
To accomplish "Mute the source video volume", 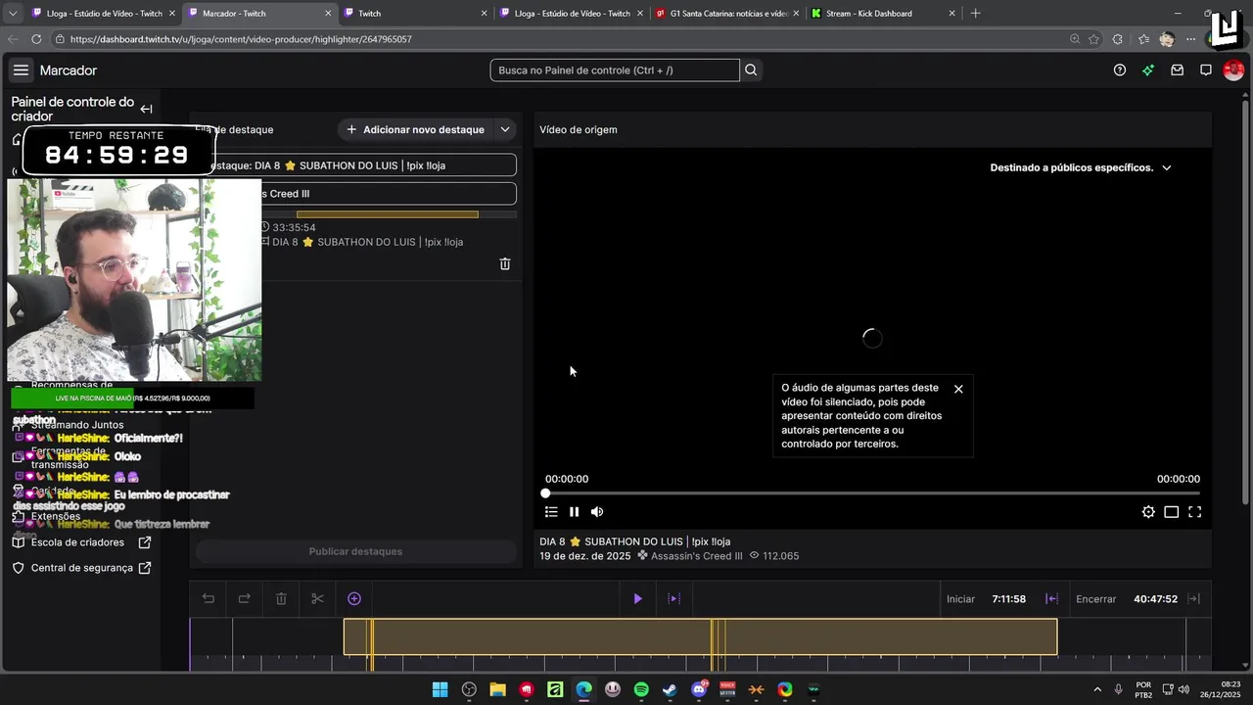I will pos(597,511).
